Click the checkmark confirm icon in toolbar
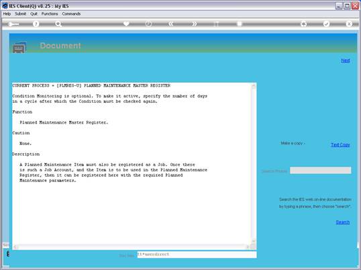This screenshot has height=270, width=361. pos(326,24)
